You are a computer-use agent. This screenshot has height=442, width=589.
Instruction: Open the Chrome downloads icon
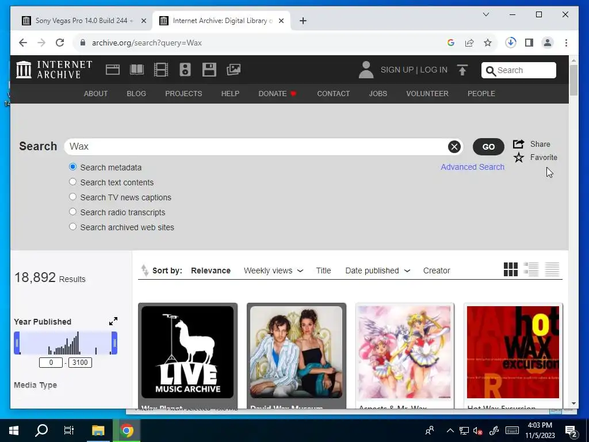[x=511, y=43]
